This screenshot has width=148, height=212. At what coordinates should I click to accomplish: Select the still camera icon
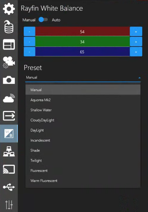point(9,80)
